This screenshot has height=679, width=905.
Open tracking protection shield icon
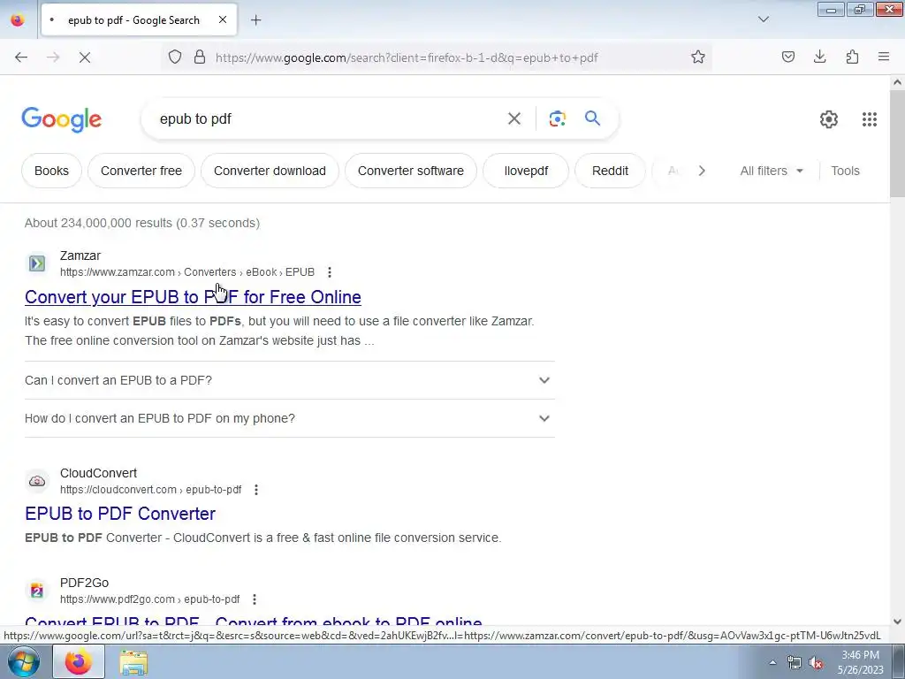click(x=175, y=57)
